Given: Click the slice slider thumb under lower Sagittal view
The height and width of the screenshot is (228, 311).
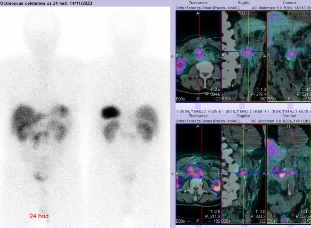Looking at the screenshot, I should [x=245, y=227].
